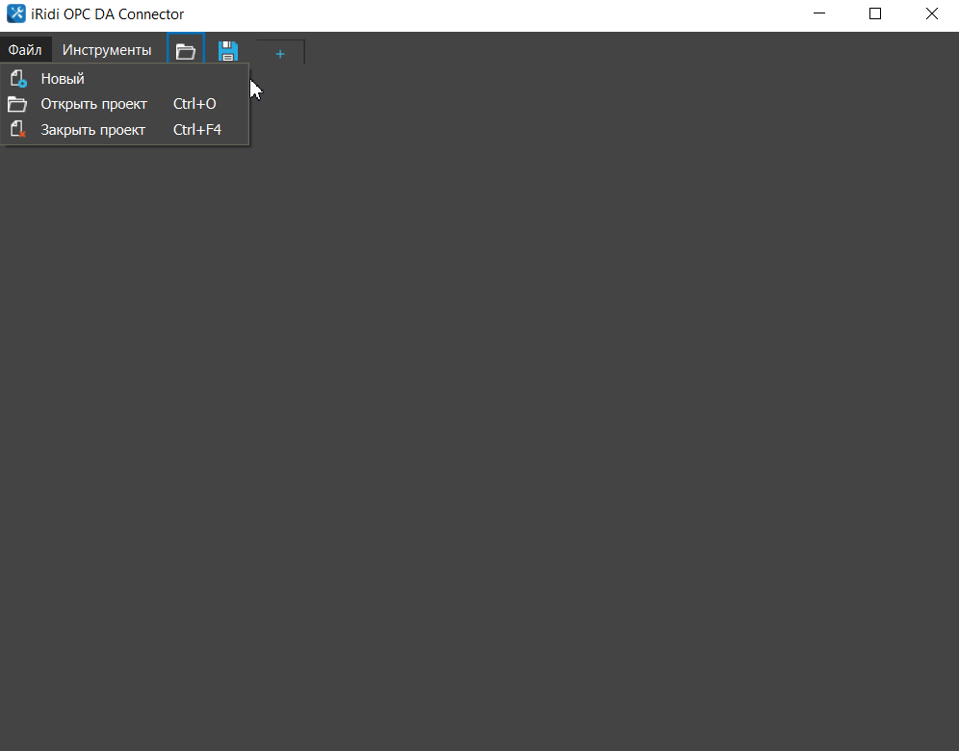The width and height of the screenshot is (959, 751).
Task: Click the open folder toolbar icon
Action: [x=186, y=51]
